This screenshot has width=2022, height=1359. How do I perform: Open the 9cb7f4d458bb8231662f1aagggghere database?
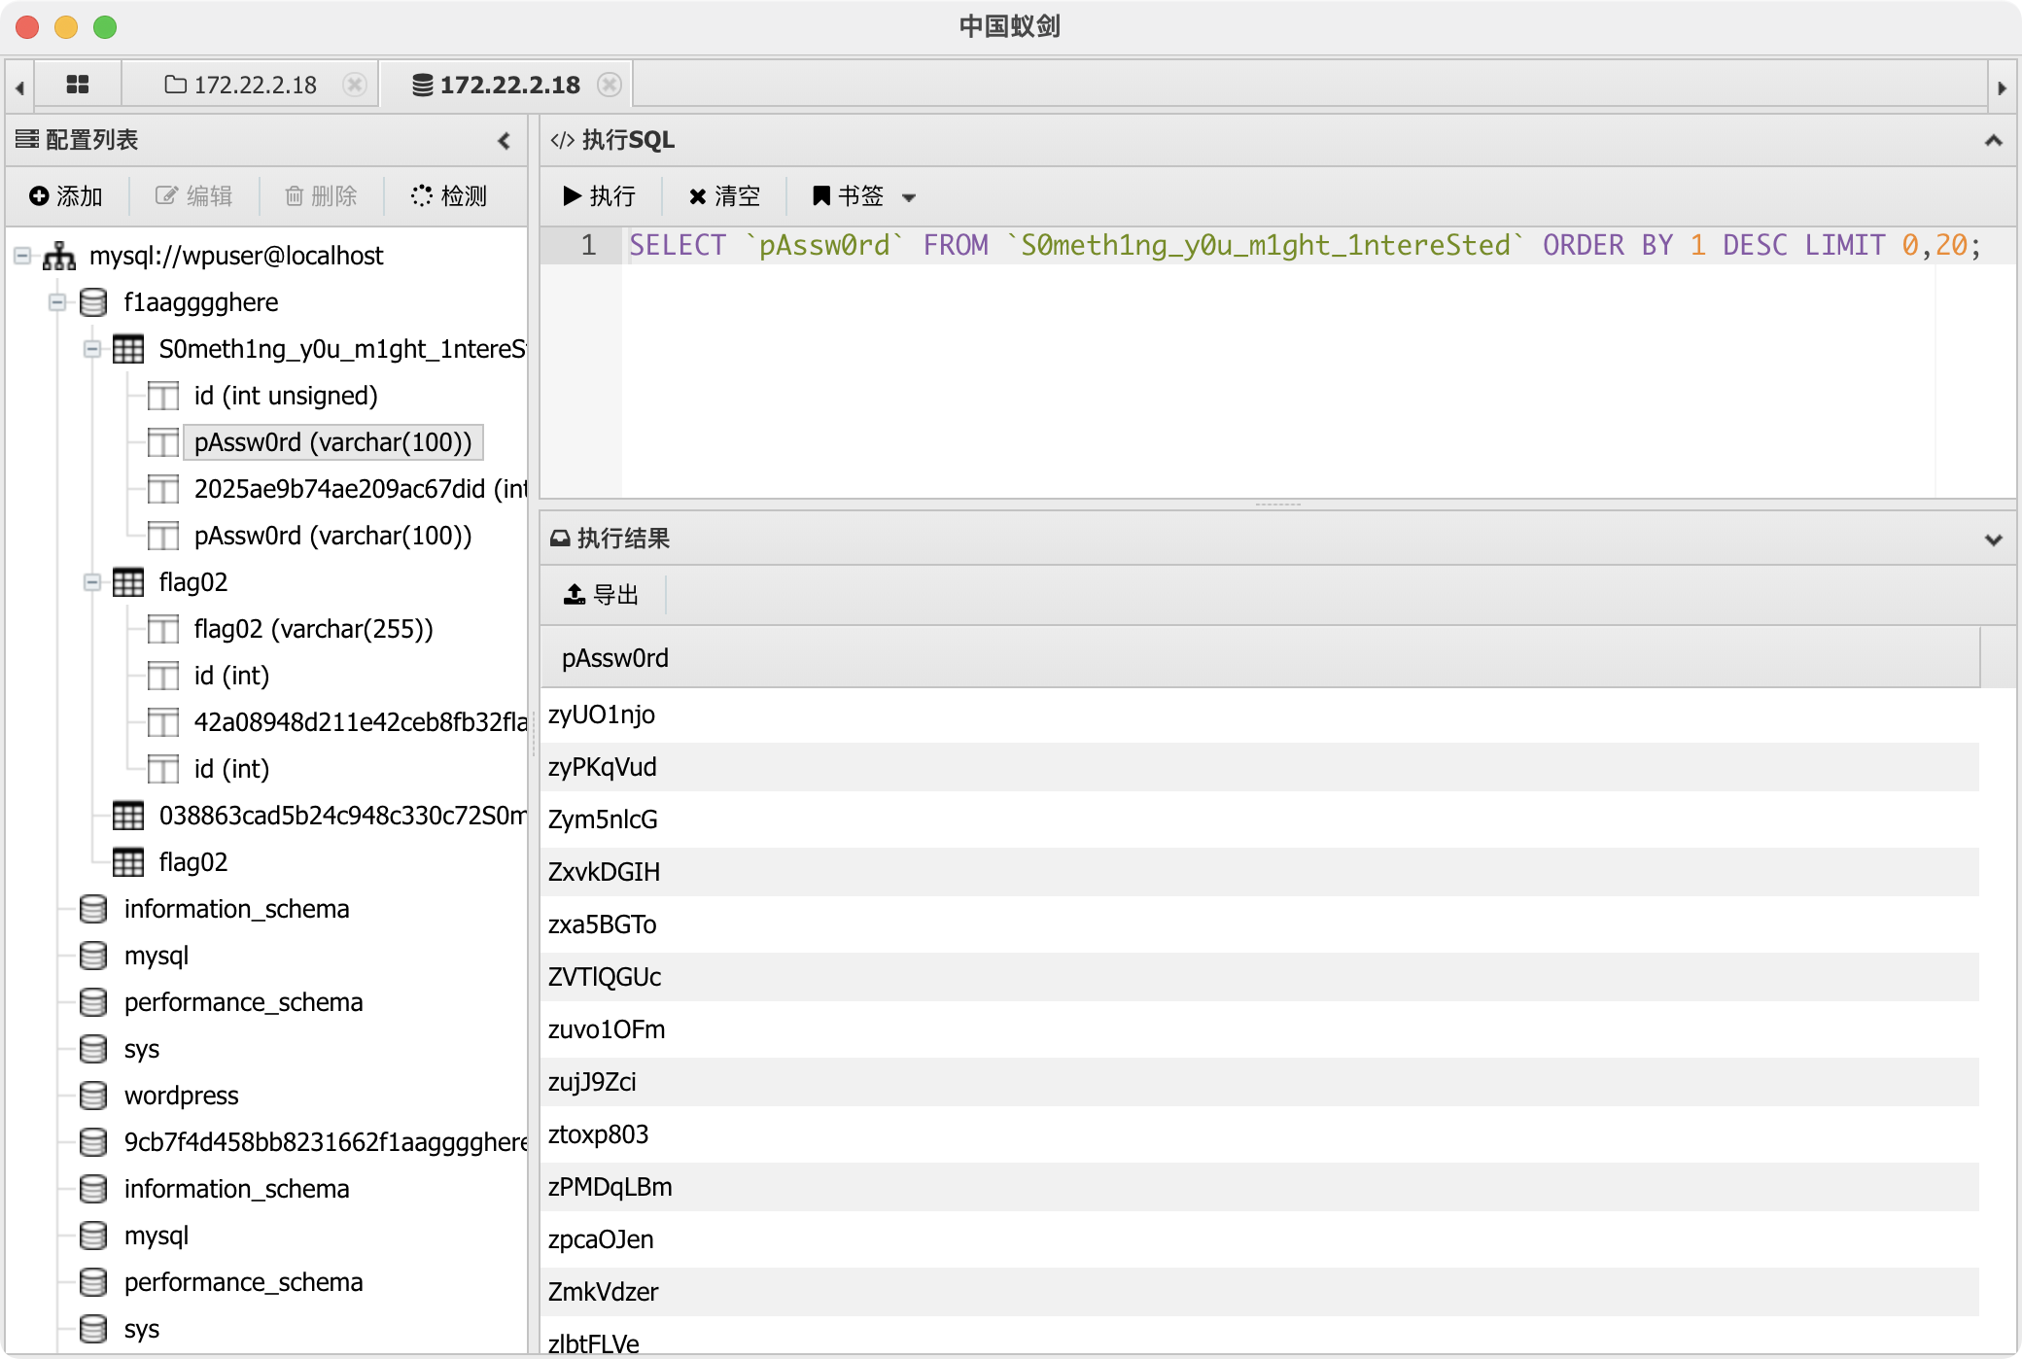pos(325,1142)
